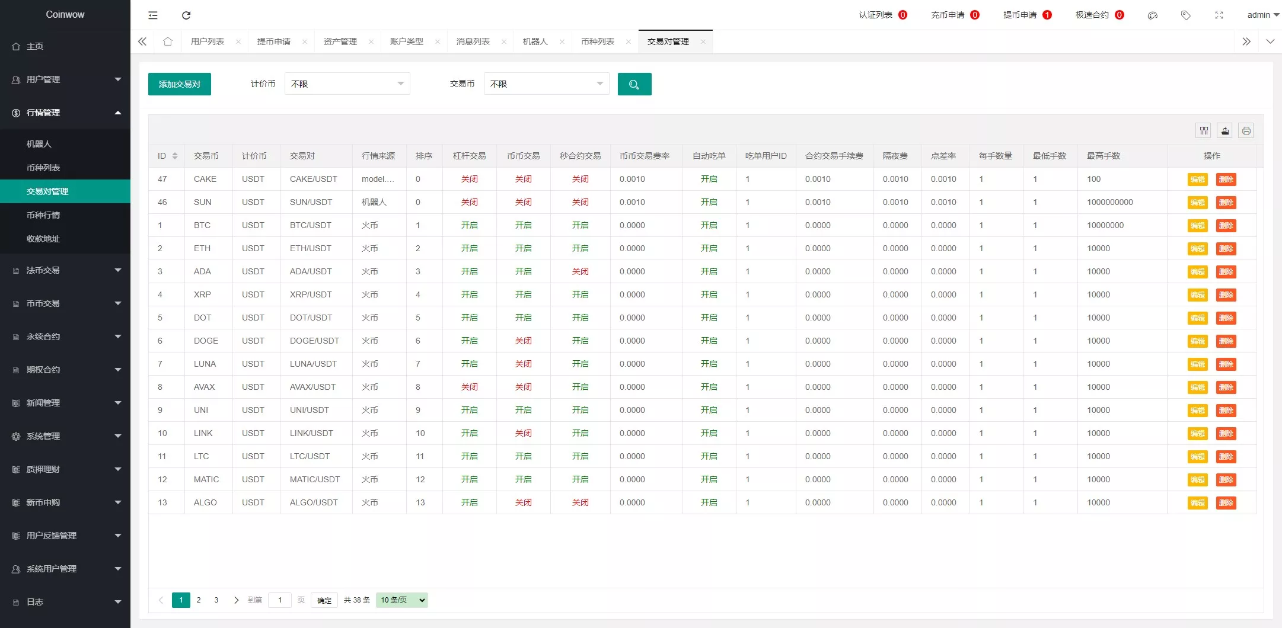The image size is (1282, 628).
Task: Toggle 杠杆交易 status for the CAKE row
Action: pyautogui.click(x=469, y=179)
